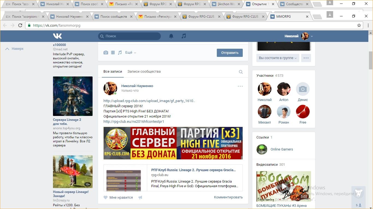This screenshot has width=373, height=209.
Task: Play the БОМБЯЩИЕ ПУКАНЫ video thumbnail
Action: [283, 186]
